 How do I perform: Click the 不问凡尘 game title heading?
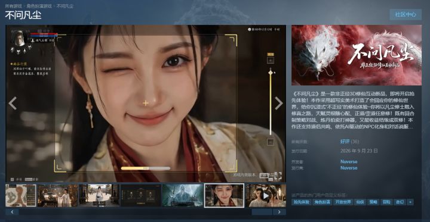(x=23, y=15)
